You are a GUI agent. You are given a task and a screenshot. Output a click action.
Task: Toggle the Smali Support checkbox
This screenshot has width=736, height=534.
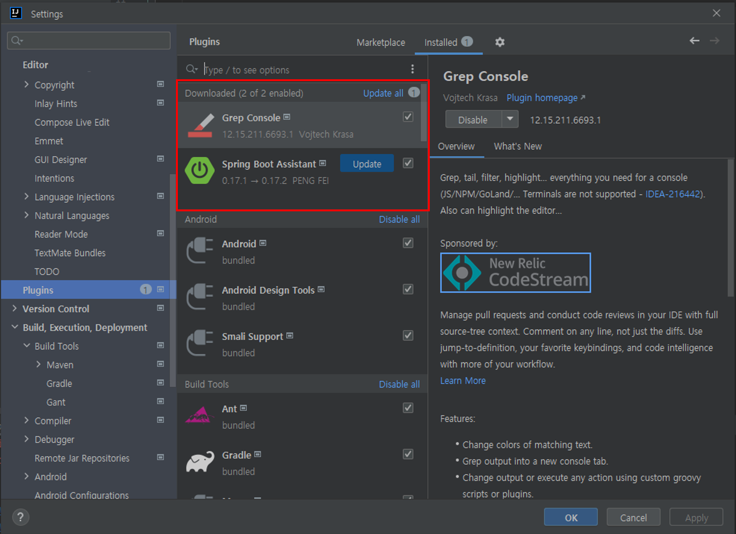(x=408, y=335)
